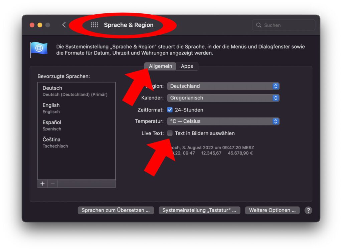Select the Allgemein tab
342x251 pixels.
tap(160, 66)
